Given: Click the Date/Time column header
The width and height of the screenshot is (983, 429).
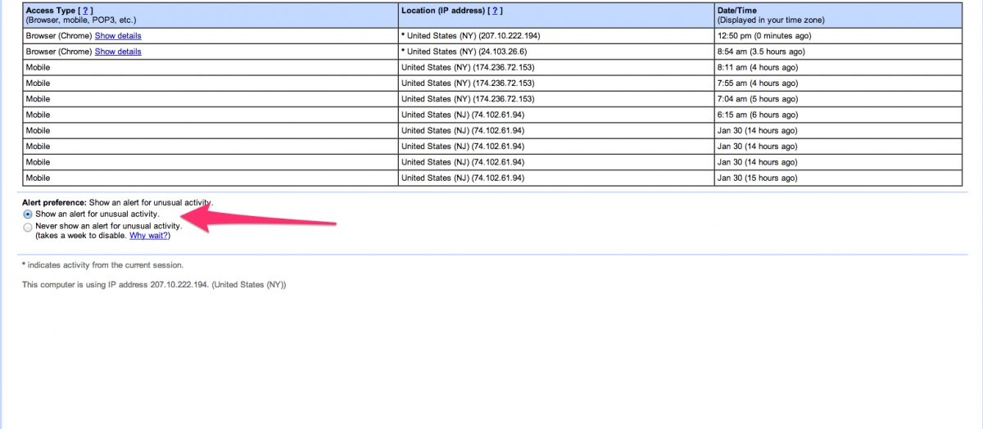Looking at the screenshot, I should 737,10.
